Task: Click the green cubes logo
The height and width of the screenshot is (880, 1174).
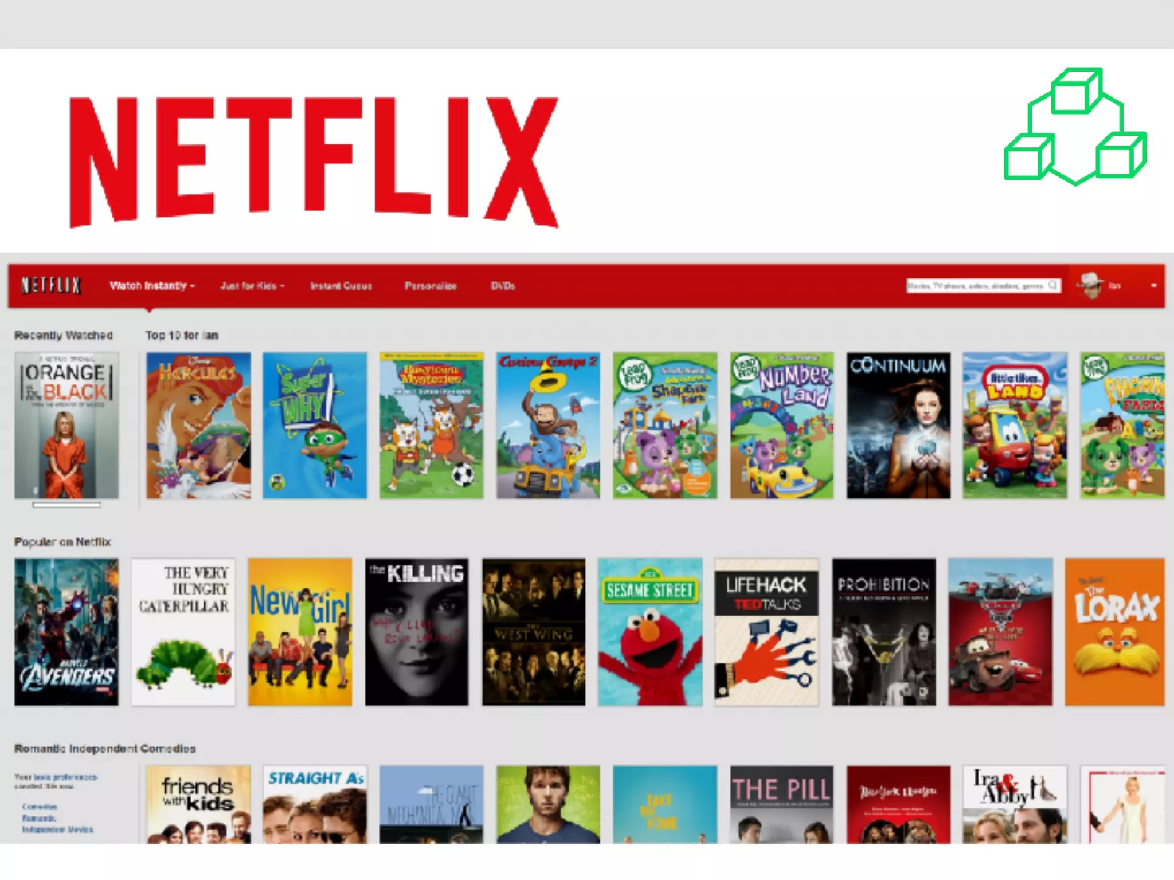Action: pyautogui.click(x=1075, y=127)
